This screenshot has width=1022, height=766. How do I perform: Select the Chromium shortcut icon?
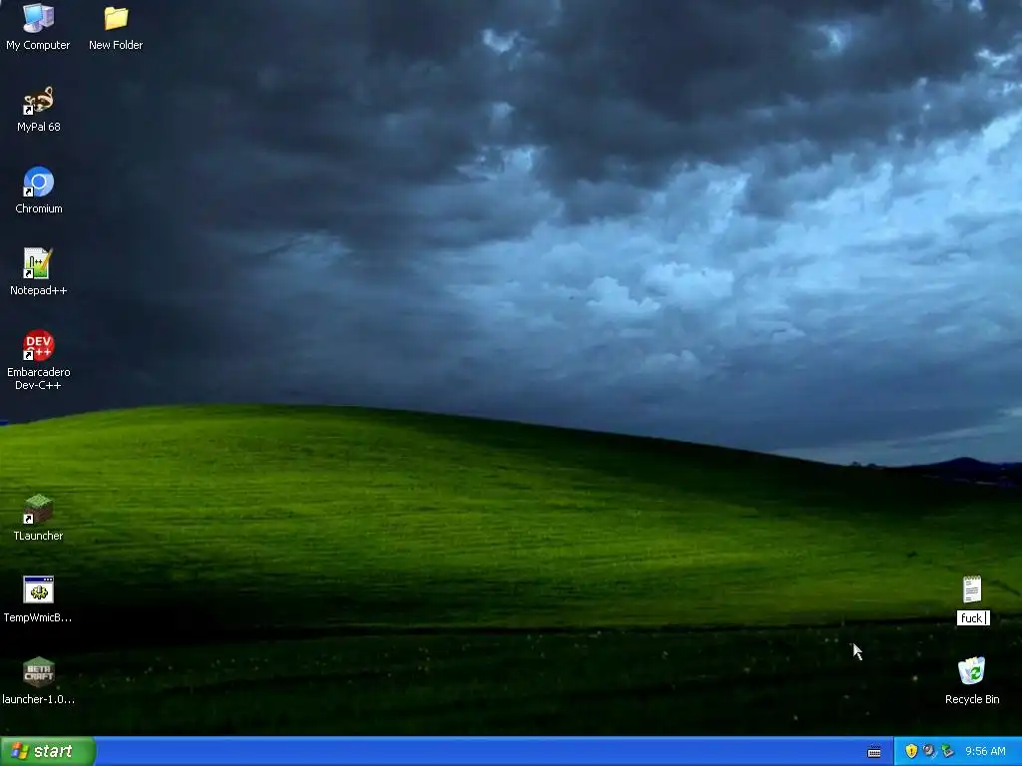pos(38,183)
